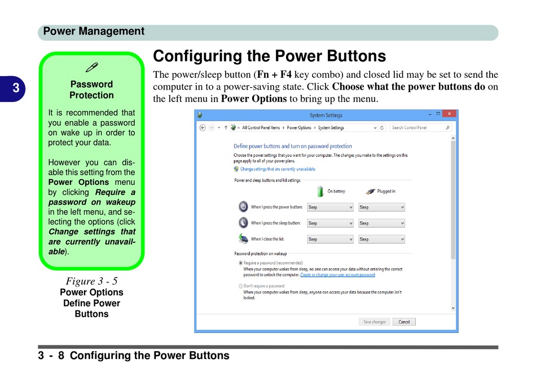Click the Forward arrow in System Settings

click(212, 128)
